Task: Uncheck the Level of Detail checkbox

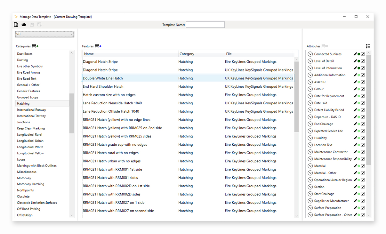Action: [363, 61]
